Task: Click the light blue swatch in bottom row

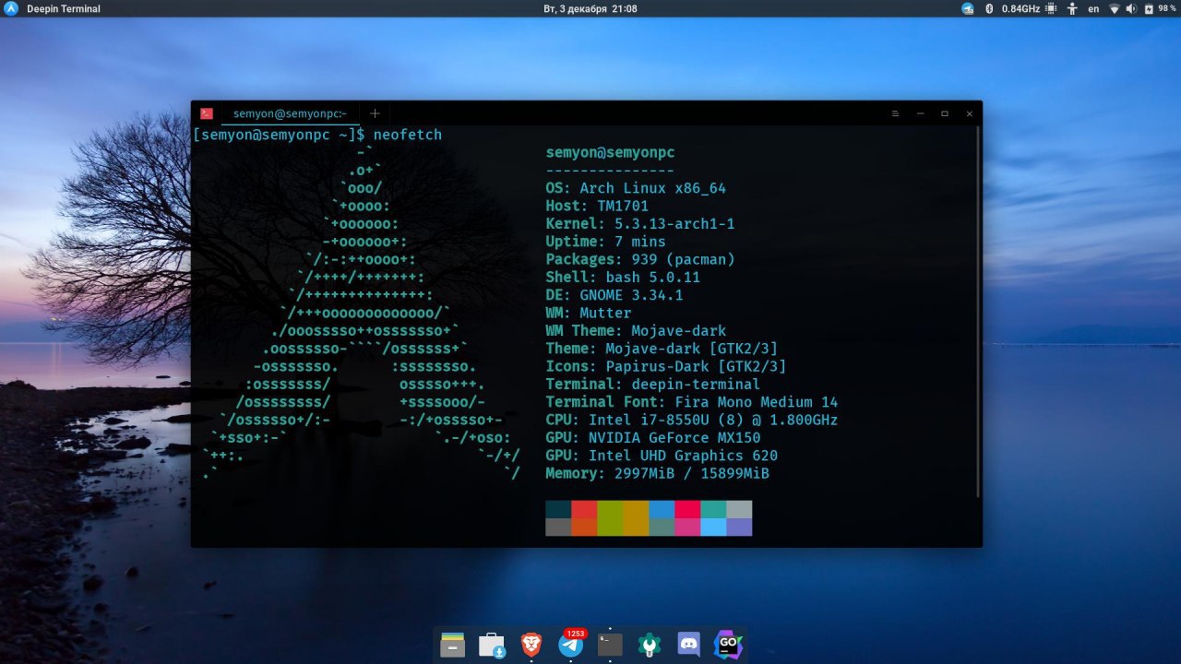Action: [x=713, y=527]
